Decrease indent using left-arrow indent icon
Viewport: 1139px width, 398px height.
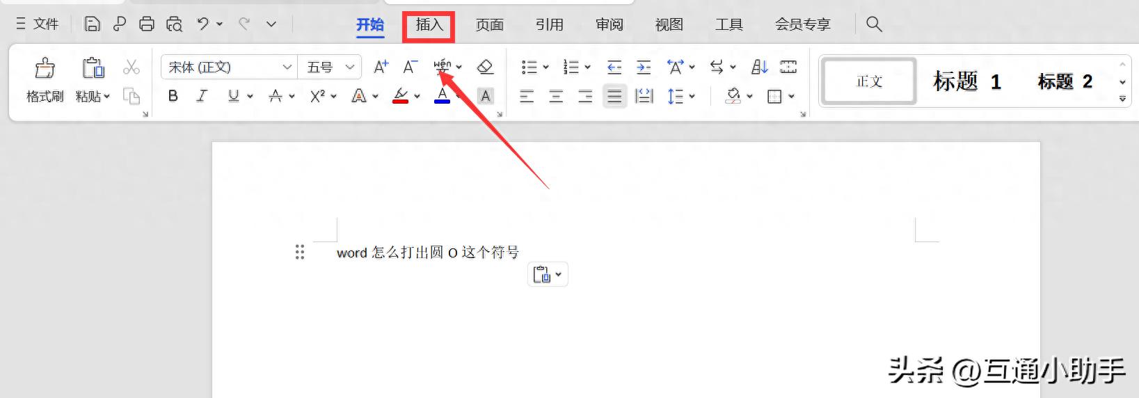coord(614,67)
